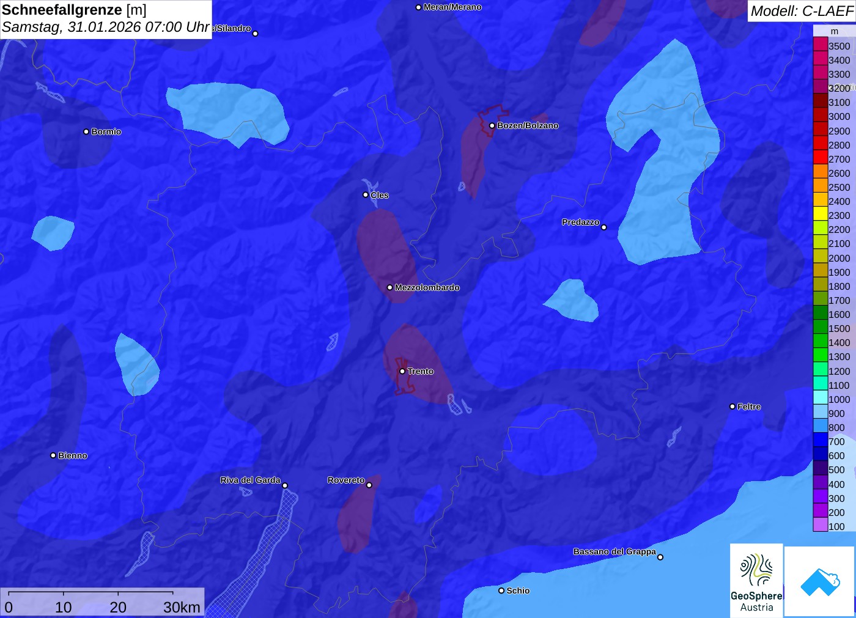Click the legend value 600
Screen dimensions: 856x618
click(x=837, y=455)
